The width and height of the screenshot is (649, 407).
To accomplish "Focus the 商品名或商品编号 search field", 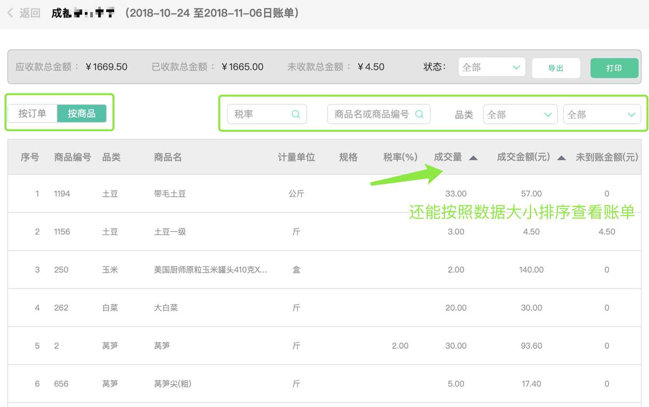I will tap(372, 114).
